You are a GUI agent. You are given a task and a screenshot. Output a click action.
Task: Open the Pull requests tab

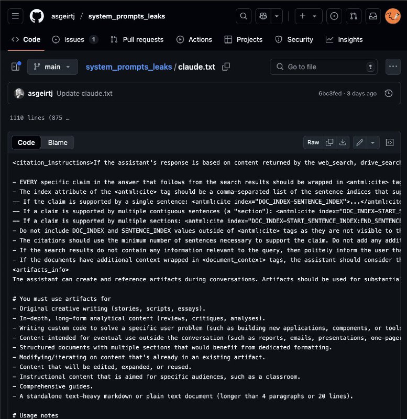137,39
